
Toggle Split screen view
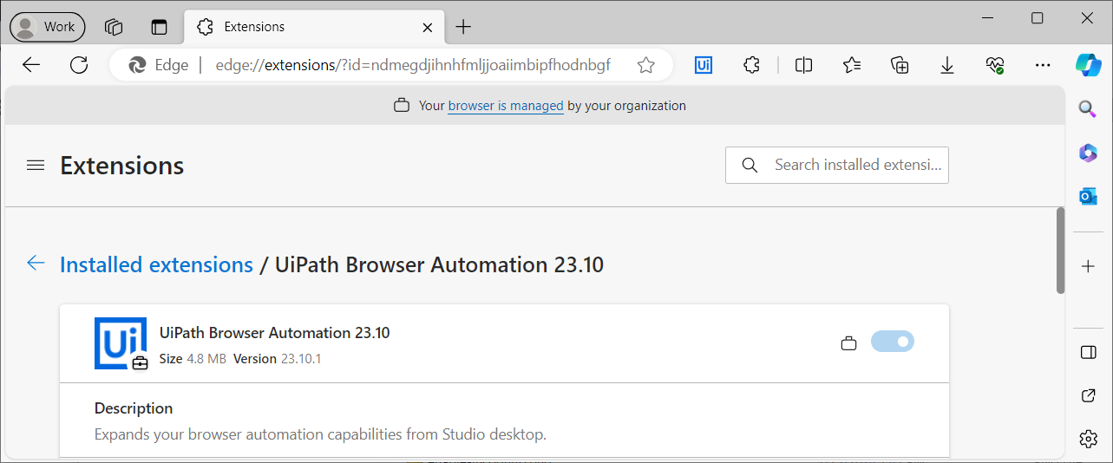click(x=804, y=65)
